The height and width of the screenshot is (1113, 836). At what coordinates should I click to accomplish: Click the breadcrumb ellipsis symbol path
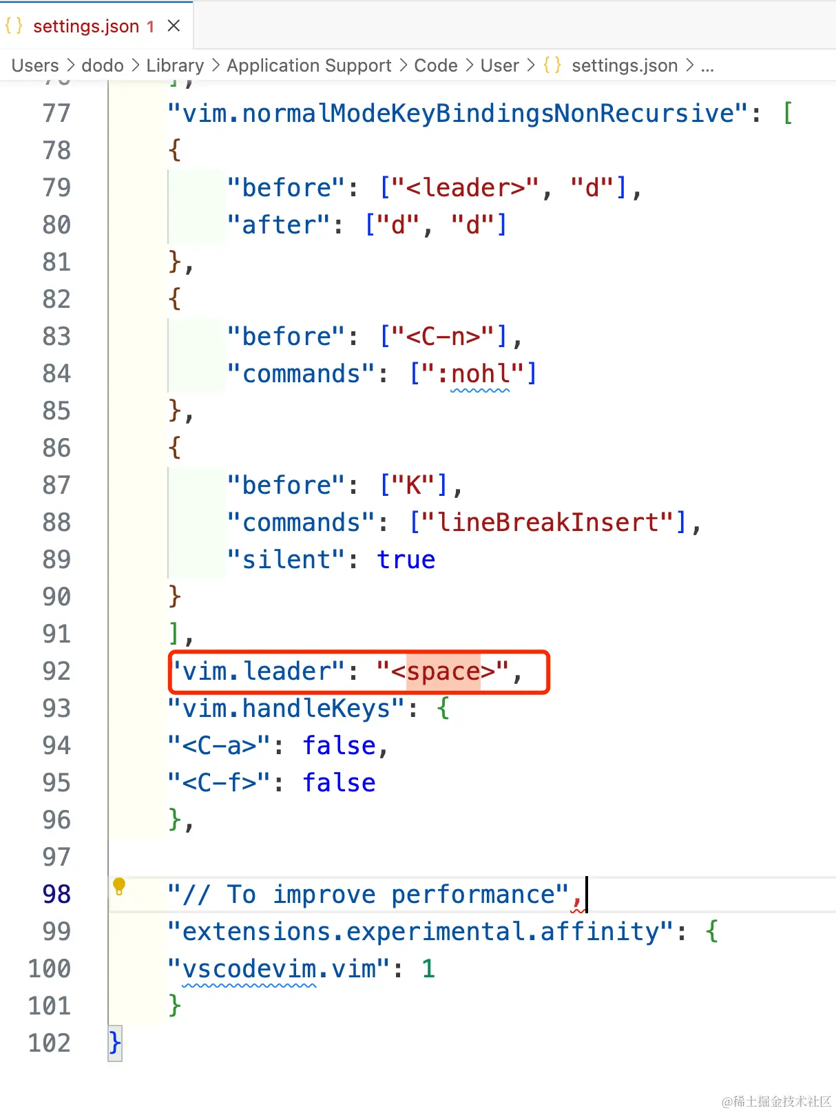[x=707, y=66]
